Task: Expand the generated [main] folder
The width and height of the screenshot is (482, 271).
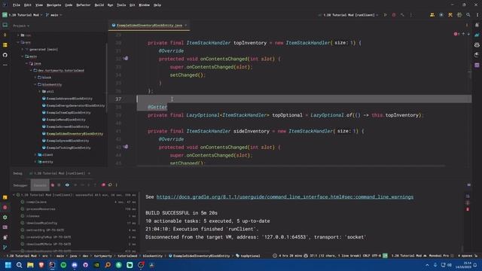Action: coord(23,49)
